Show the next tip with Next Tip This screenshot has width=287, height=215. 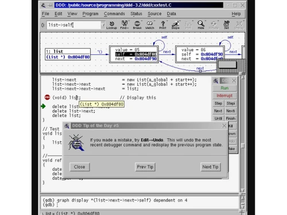click(211, 167)
